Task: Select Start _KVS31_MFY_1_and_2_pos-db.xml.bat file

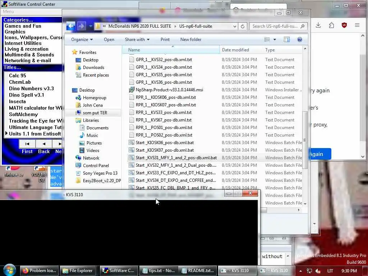Action: [176, 158]
